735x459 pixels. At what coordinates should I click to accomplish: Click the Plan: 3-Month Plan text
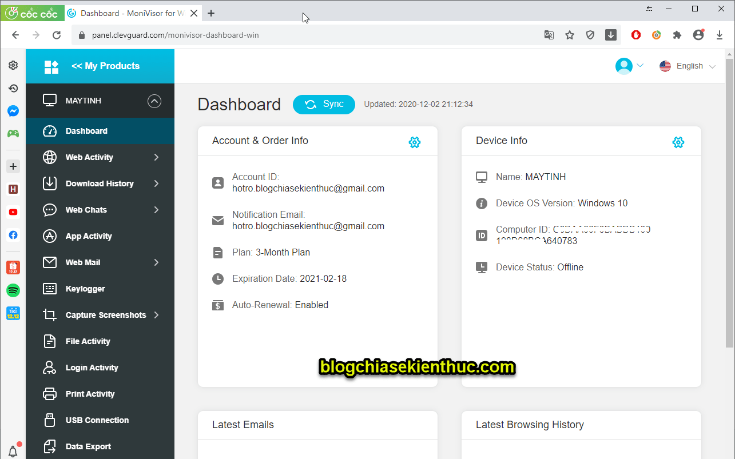271,252
